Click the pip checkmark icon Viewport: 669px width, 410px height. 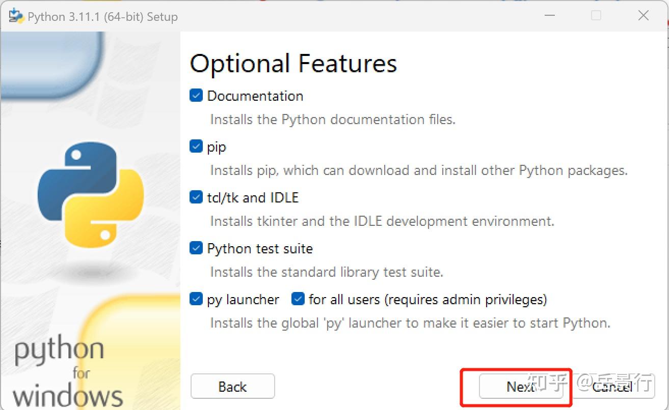click(196, 146)
